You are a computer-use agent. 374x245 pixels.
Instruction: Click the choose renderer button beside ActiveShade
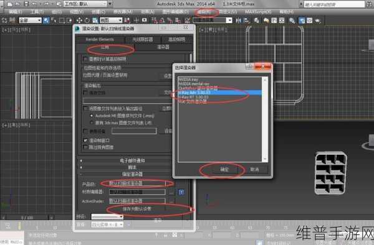[x=171, y=201]
